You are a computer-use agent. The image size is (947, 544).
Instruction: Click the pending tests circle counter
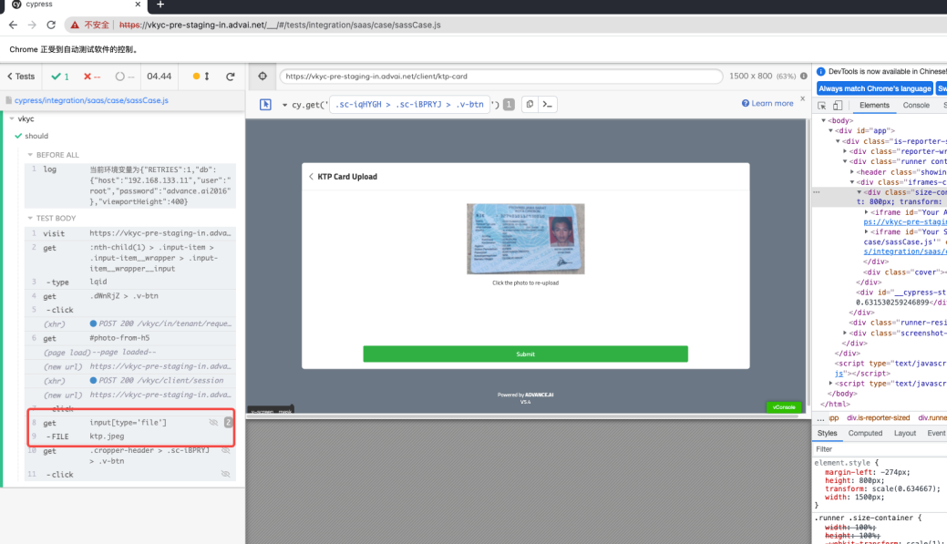[x=125, y=77]
